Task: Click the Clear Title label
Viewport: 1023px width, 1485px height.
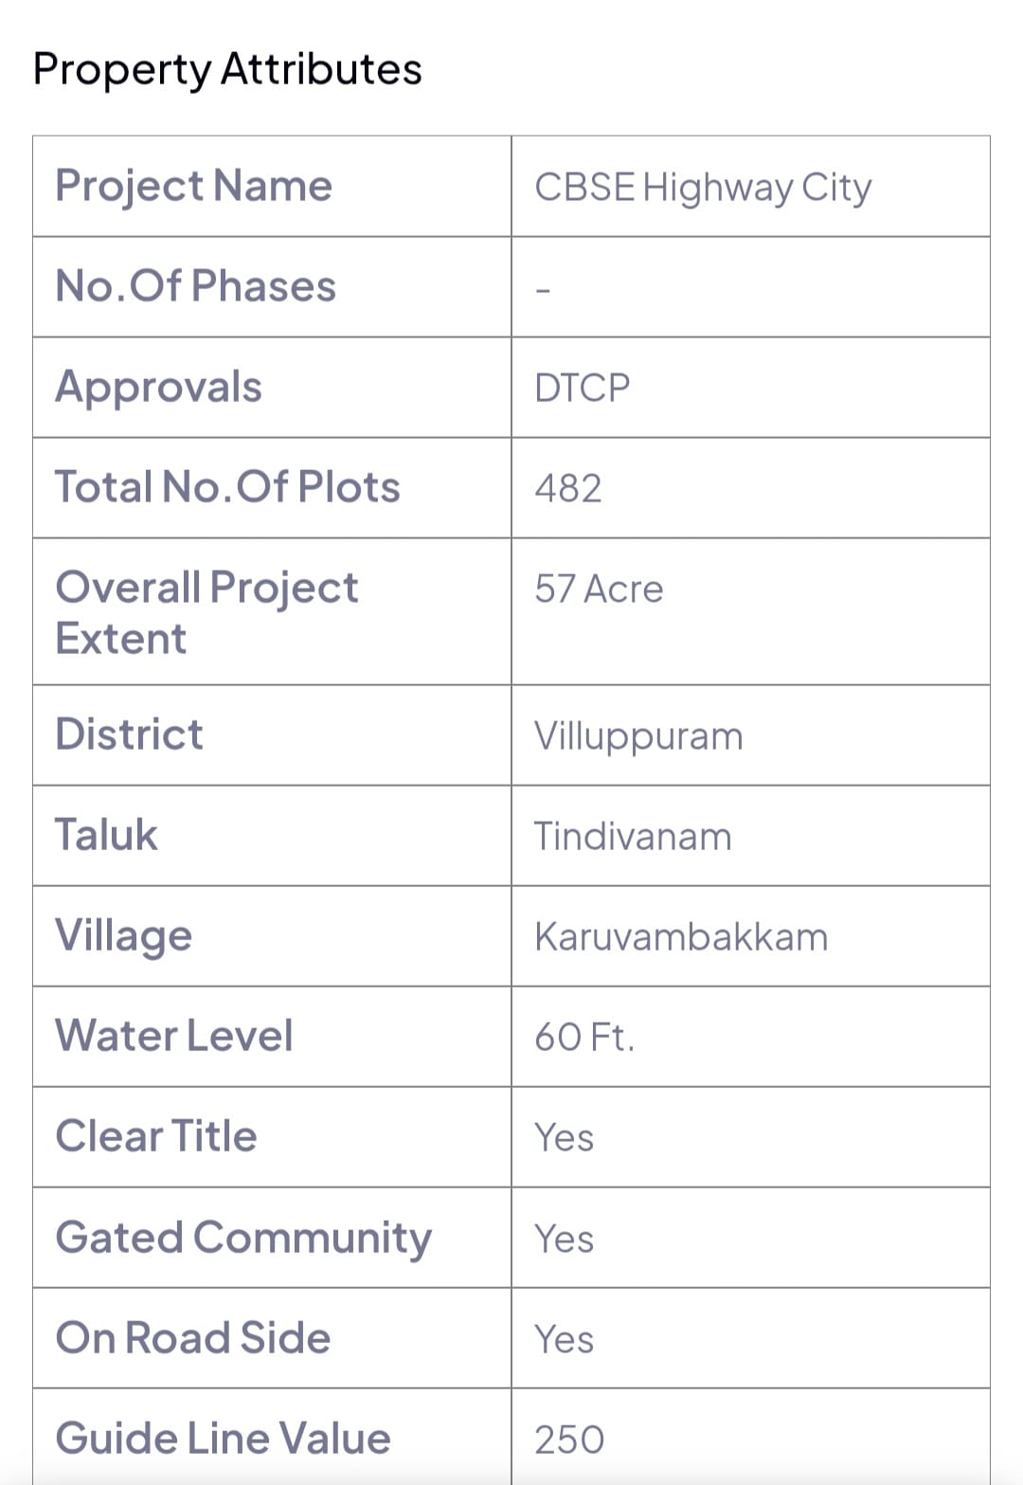Action: (156, 1136)
